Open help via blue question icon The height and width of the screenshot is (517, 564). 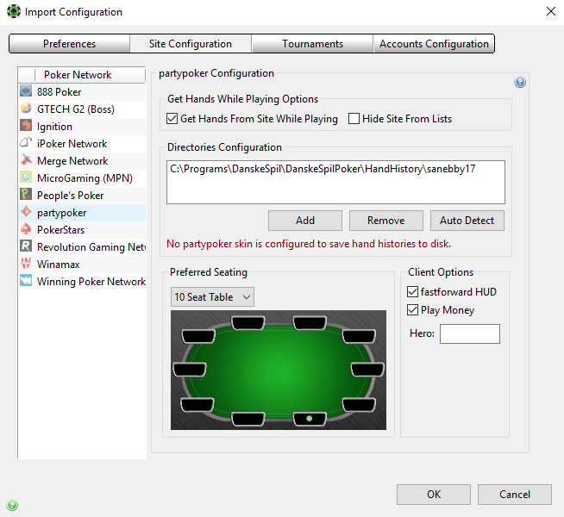[520, 82]
